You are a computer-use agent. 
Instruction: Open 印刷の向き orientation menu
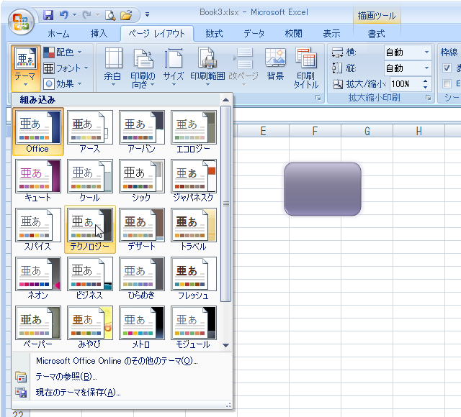tap(143, 68)
